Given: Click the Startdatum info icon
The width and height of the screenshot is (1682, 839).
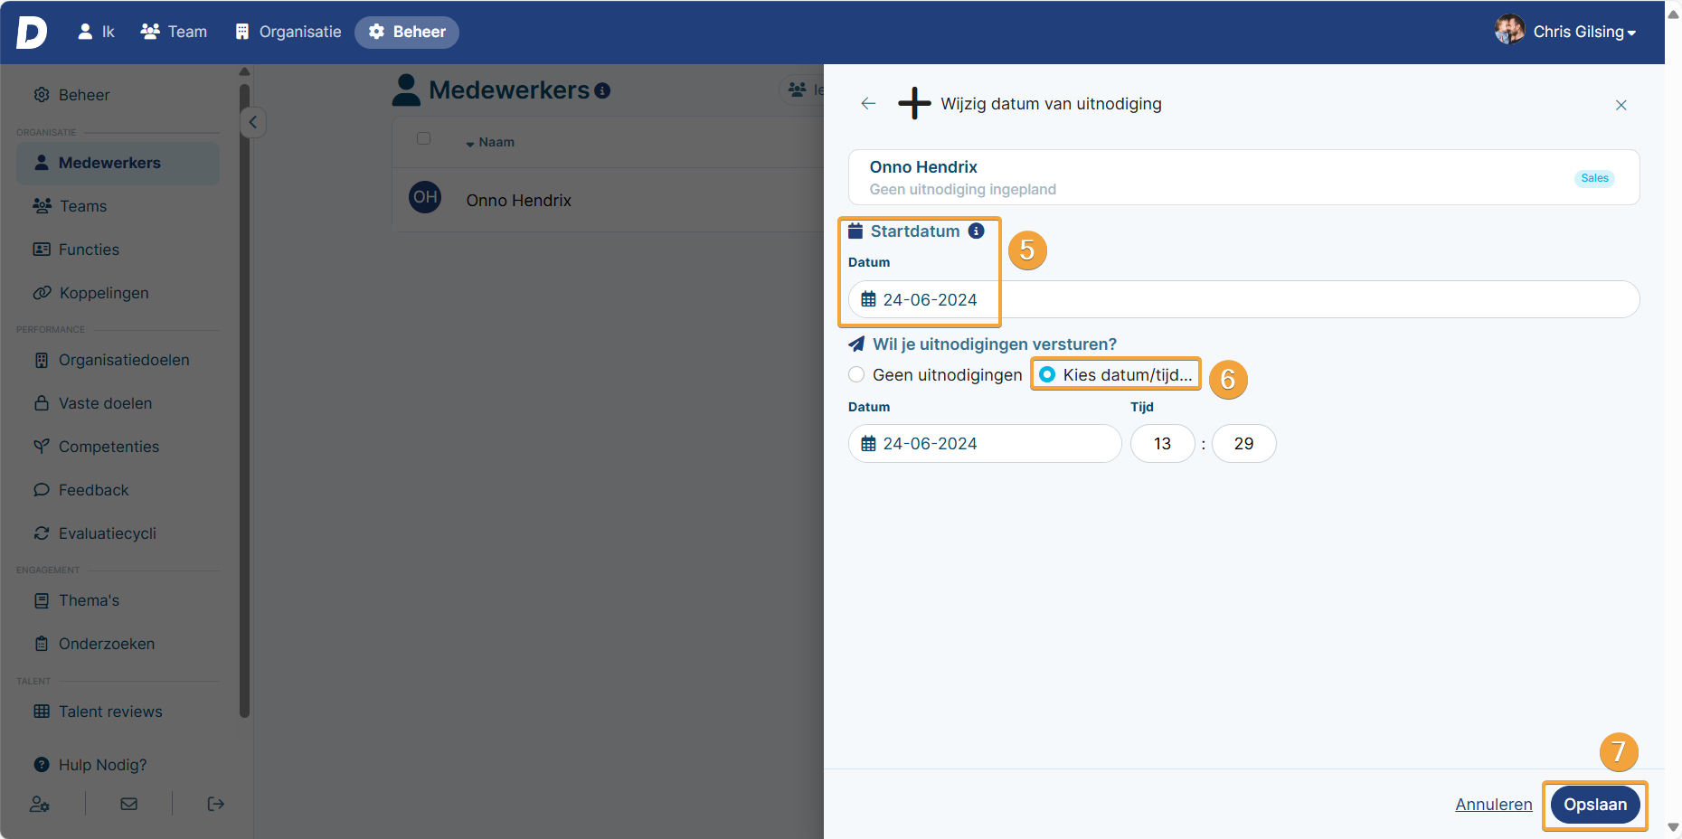Looking at the screenshot, I should tap(976, 231).
